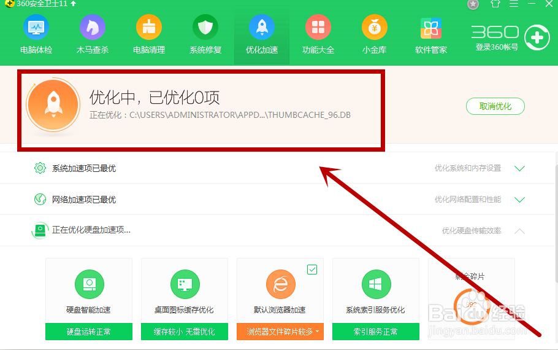Click the 电脑体检 tab label
Screen dimensions: 558x350
point(36,50)
